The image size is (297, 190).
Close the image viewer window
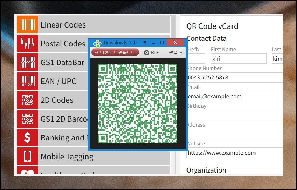pos(175,43)
